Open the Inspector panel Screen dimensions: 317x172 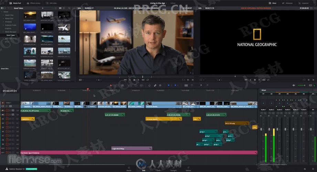pos(304,3)
